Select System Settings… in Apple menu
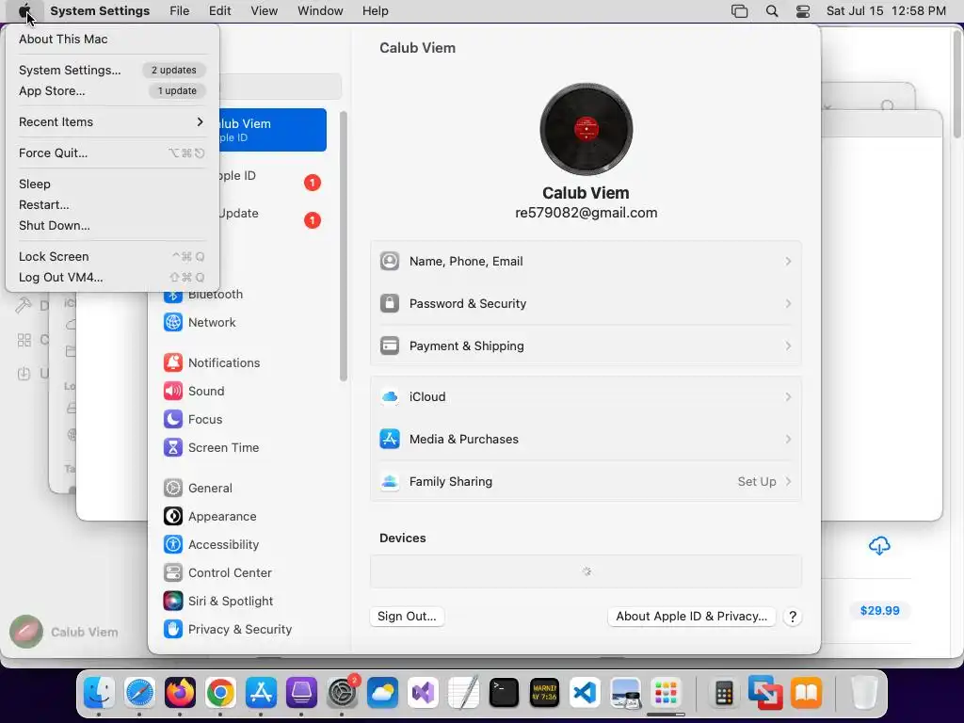 pos(112,70)
